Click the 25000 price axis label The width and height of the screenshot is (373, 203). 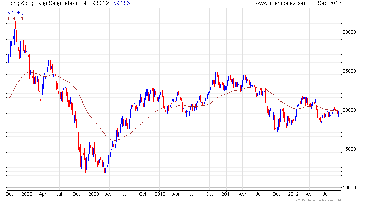349,71
